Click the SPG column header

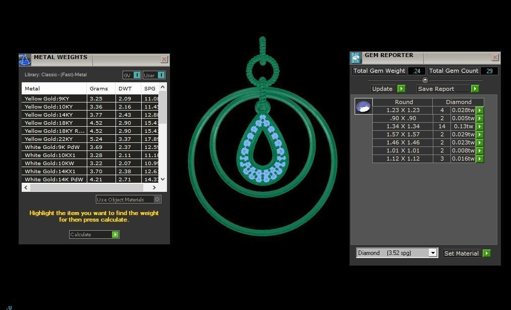pyautogui.click(x=150, y=88)
